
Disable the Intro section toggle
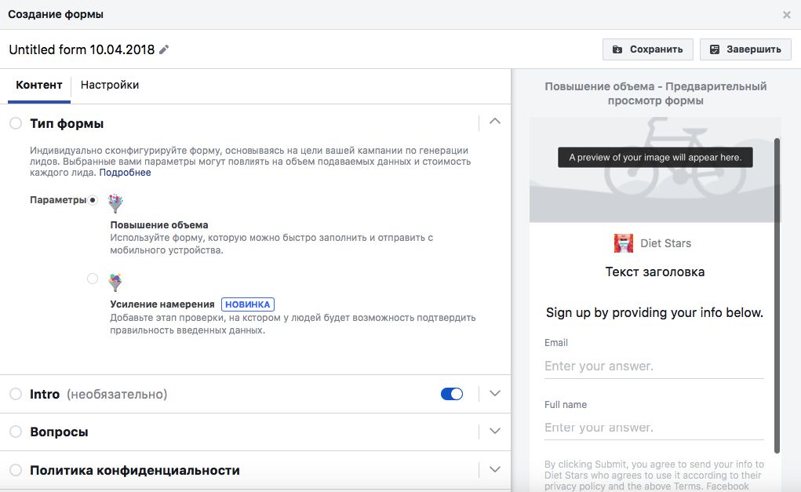(451, 393)
